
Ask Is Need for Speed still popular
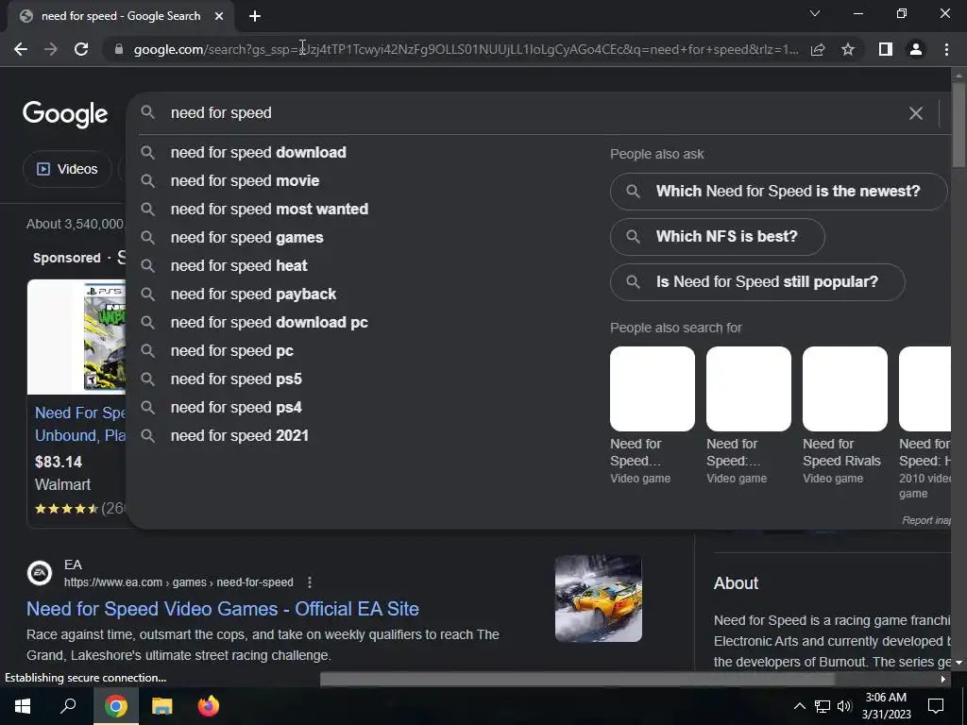(757, 281)
